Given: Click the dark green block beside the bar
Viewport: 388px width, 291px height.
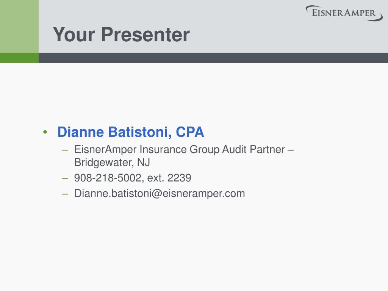Looking at the screenshot, I should pos(19,58).
